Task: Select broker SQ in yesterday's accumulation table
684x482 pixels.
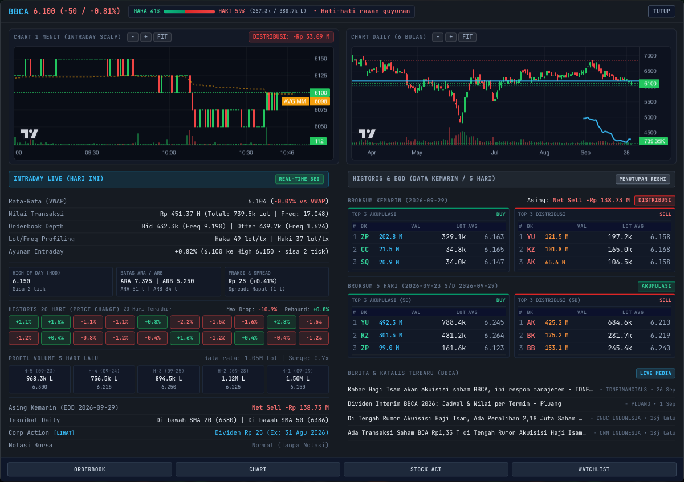Action: (x=365, y=262)
